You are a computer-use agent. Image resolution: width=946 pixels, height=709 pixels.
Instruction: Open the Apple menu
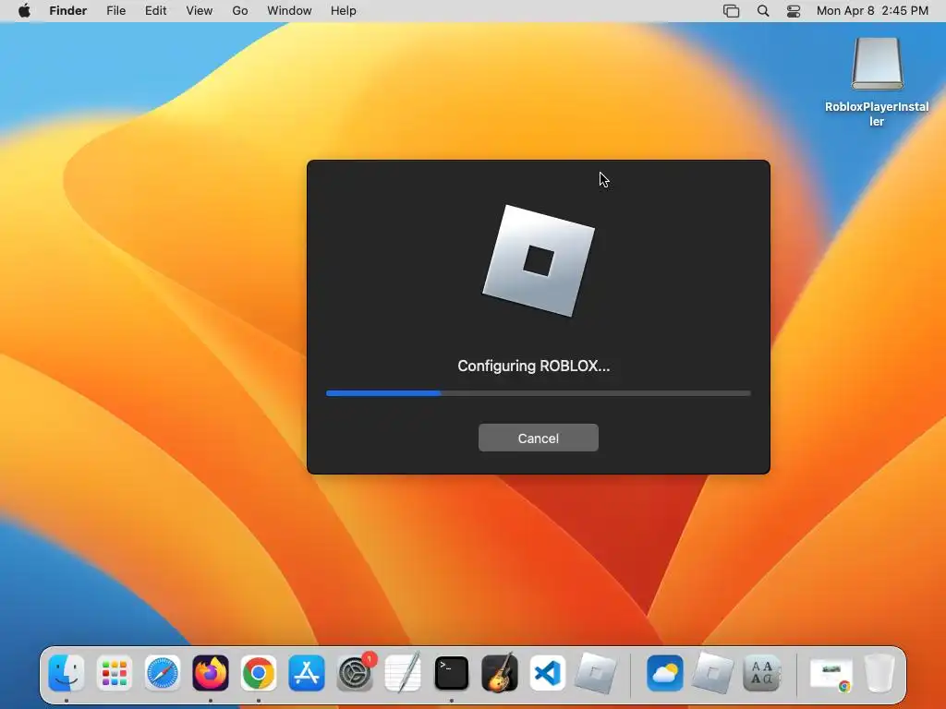24,11
